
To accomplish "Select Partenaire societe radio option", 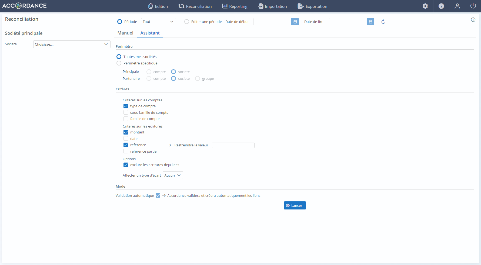I will click(173, 78).
